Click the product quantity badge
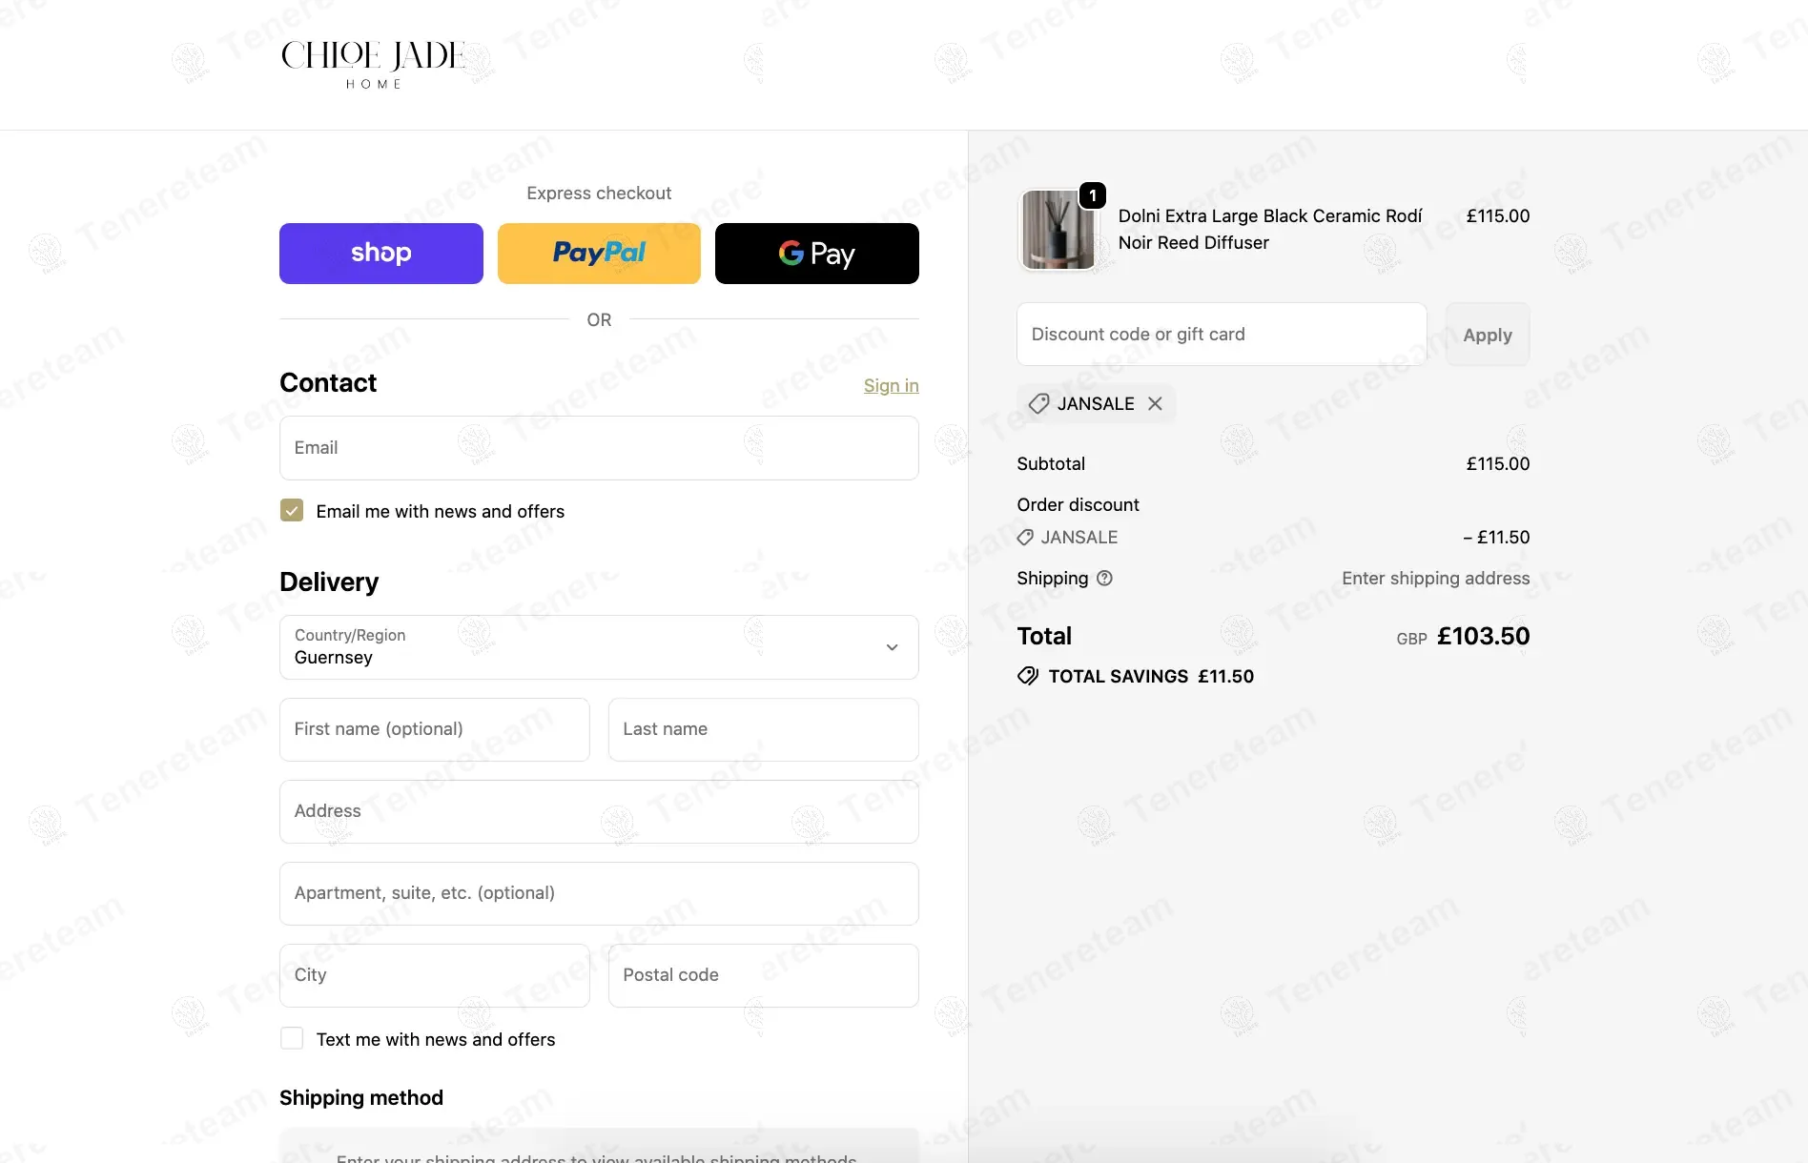 pos(1093,195)
